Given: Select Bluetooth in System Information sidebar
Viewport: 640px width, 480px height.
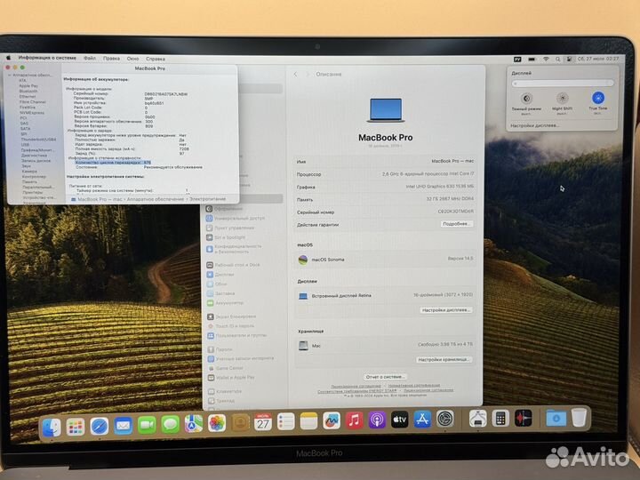Looking at the screenshot, I should point(28,92).
